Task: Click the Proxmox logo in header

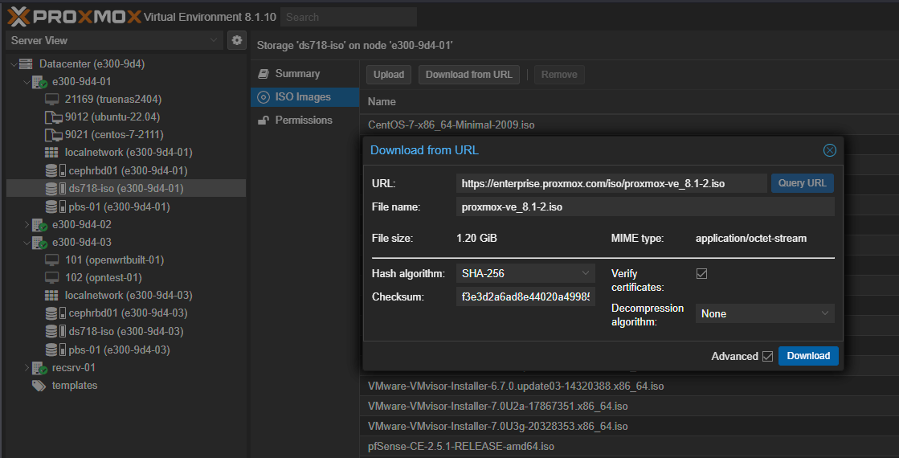Action: (74, 17)
